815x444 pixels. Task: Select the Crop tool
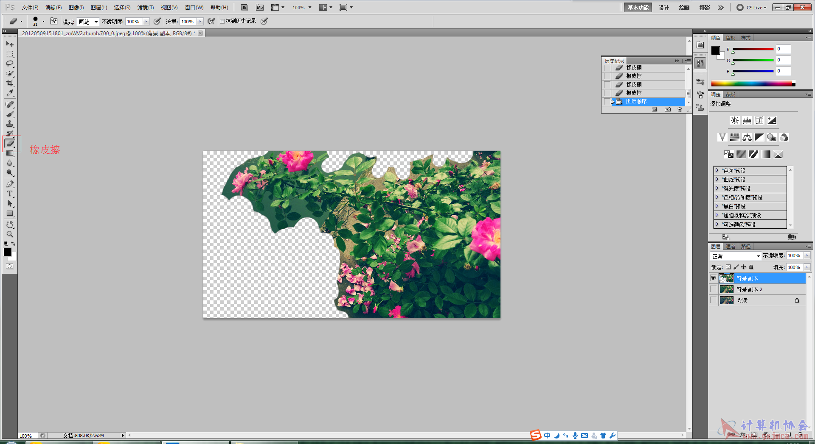(10, 83)
